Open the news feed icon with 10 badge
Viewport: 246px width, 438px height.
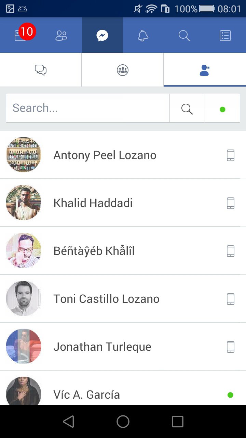[20, 35]
